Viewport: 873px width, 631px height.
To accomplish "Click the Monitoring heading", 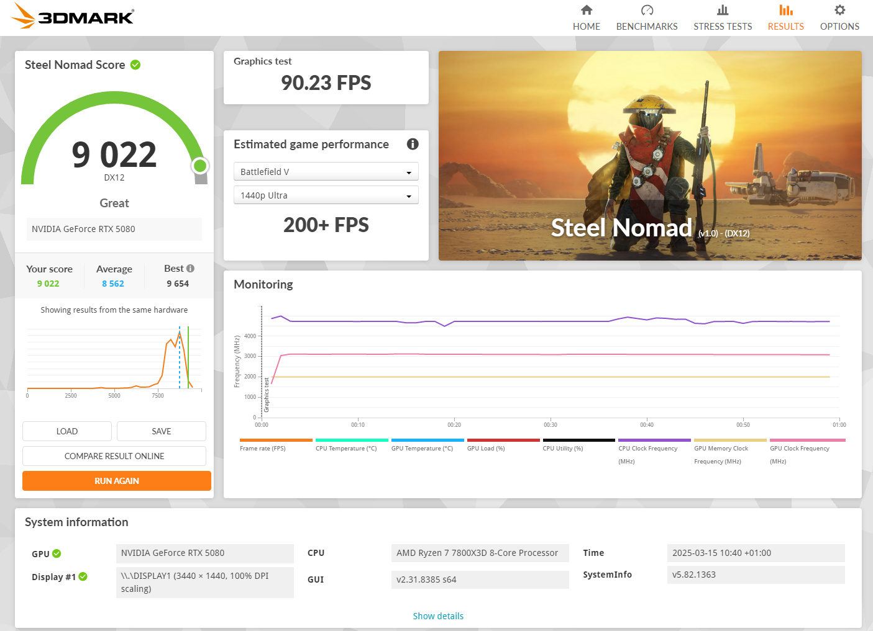I will tap(263, 284).
